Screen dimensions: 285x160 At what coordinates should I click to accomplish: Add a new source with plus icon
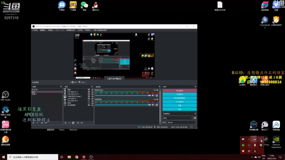66,123
